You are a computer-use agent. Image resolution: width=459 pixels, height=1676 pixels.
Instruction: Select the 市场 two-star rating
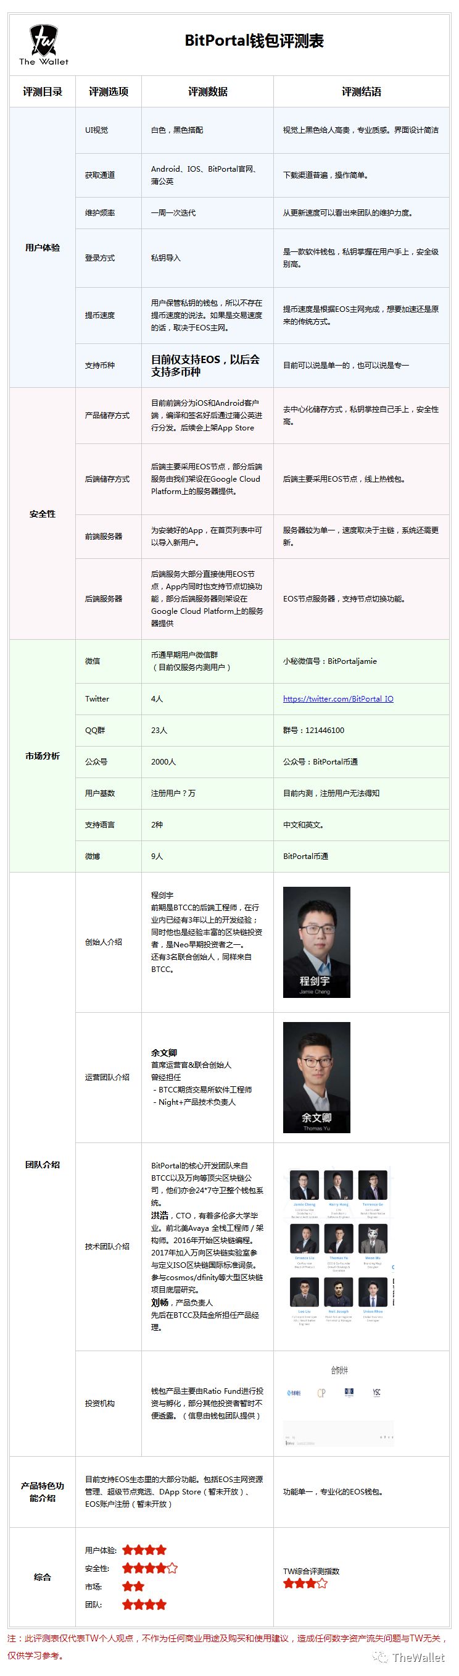(x=133, y=1586)
